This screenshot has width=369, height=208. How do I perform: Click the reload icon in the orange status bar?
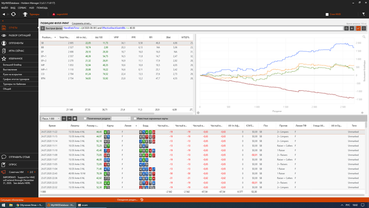[142, 200]
